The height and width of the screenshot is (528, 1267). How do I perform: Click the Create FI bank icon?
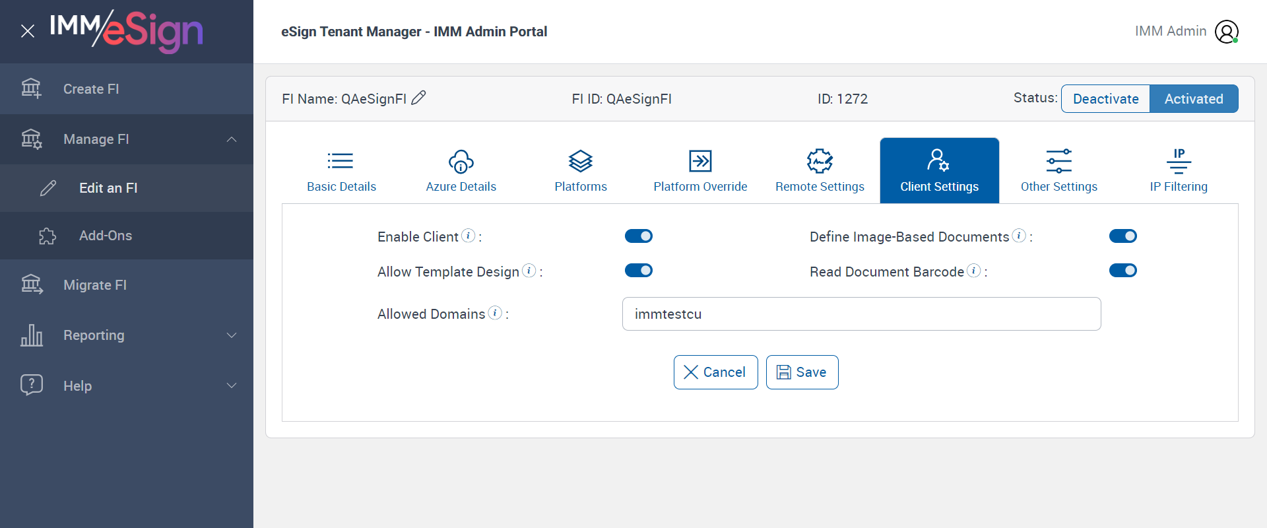click(31, 88)
